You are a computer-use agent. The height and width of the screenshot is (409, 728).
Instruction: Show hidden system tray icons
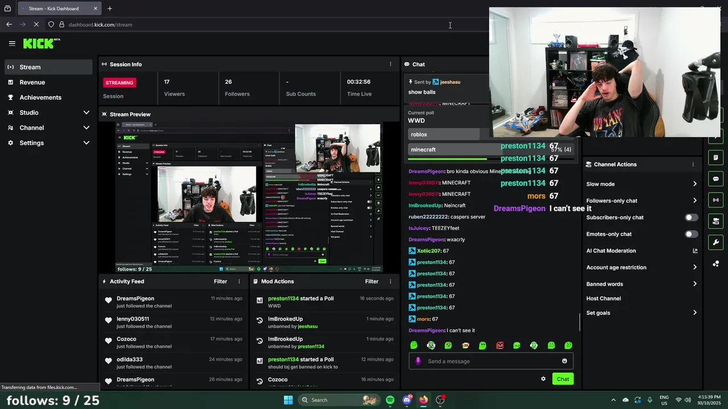tap(613, 400)
